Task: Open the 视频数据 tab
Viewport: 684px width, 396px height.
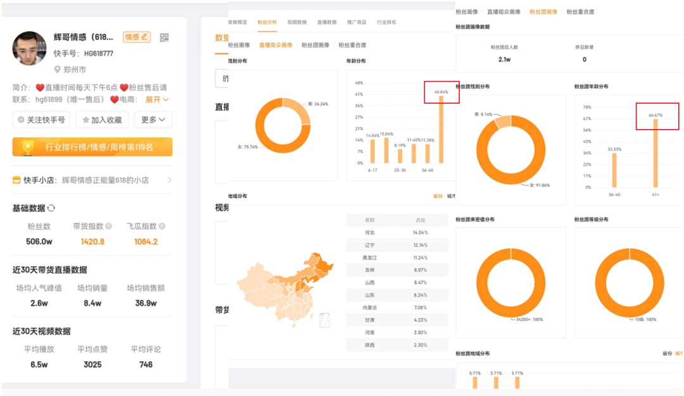Action: tap(296, 22)
